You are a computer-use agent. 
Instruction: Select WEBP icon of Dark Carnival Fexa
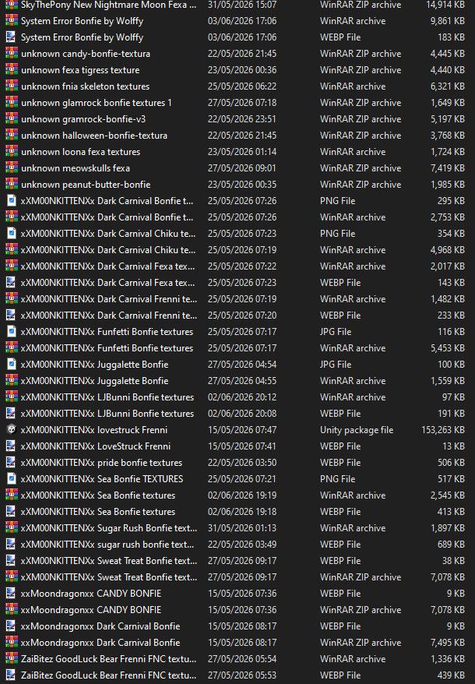coord(12,282)
